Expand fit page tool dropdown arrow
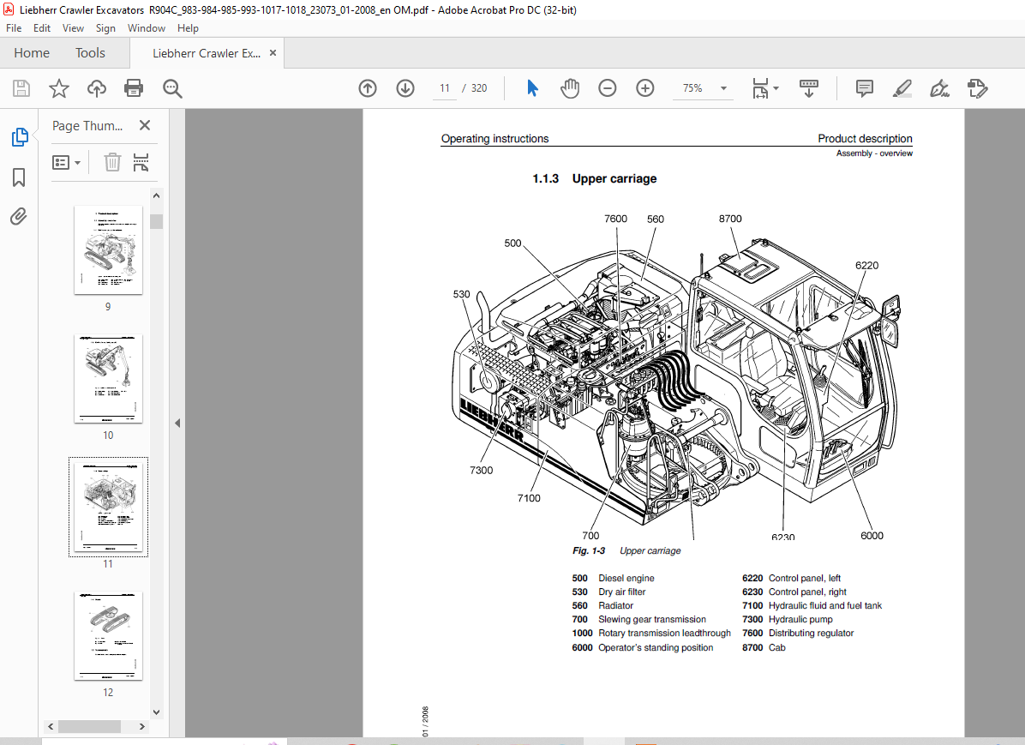 776,88
